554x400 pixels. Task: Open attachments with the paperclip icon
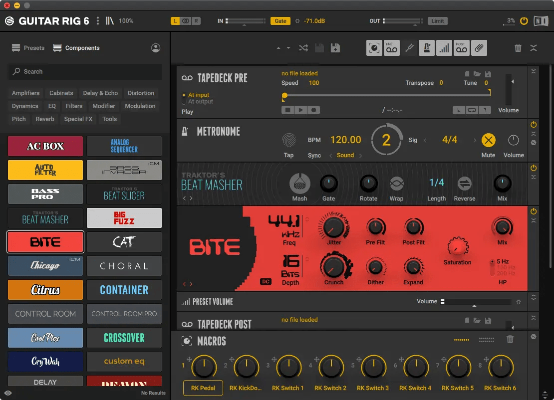(x=478, y=48)
